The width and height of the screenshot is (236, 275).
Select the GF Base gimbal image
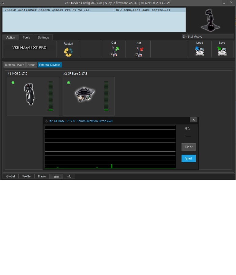85,94
